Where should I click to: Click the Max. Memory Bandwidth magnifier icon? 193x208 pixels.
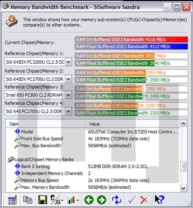pyautogui.click(x=17, y=187)
